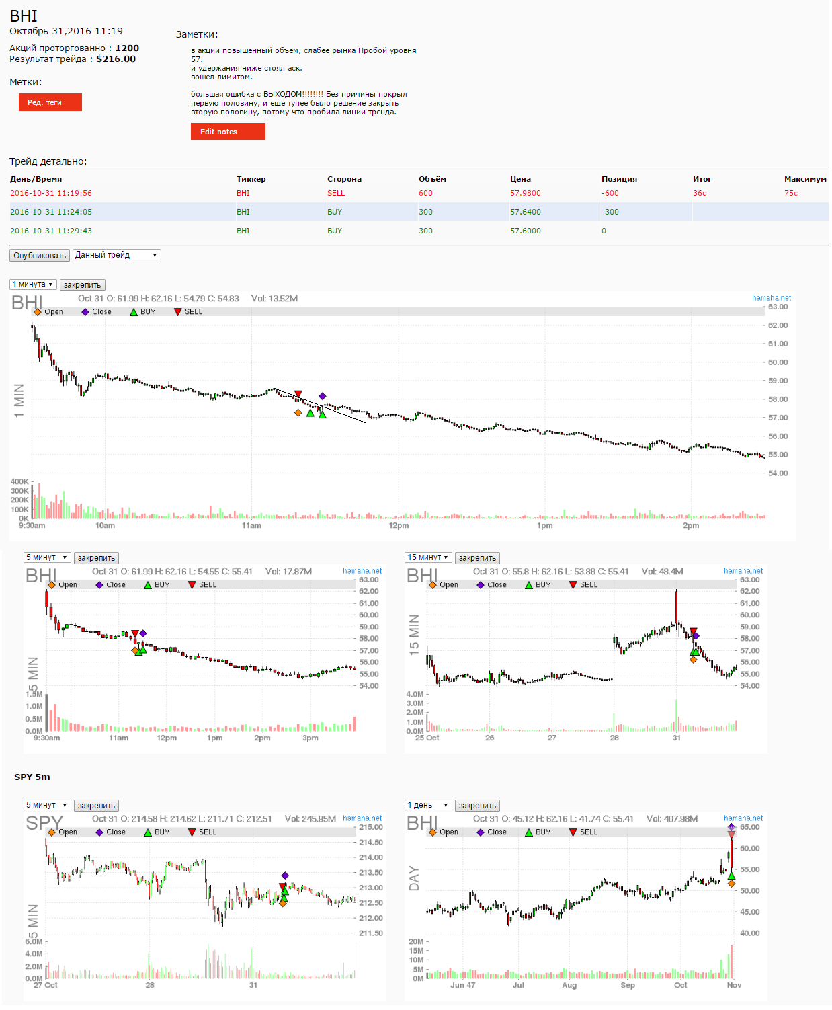832x1010 pixels.
Task: Click the 'Максимум' column header
Action: [x=805, y=179]
